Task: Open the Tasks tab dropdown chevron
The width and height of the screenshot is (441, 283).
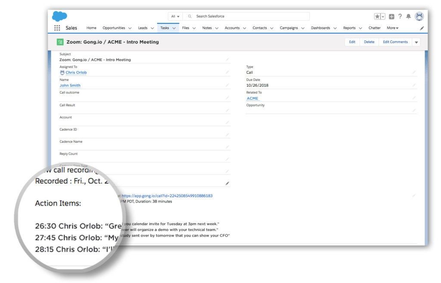Action: click(174, 28)
